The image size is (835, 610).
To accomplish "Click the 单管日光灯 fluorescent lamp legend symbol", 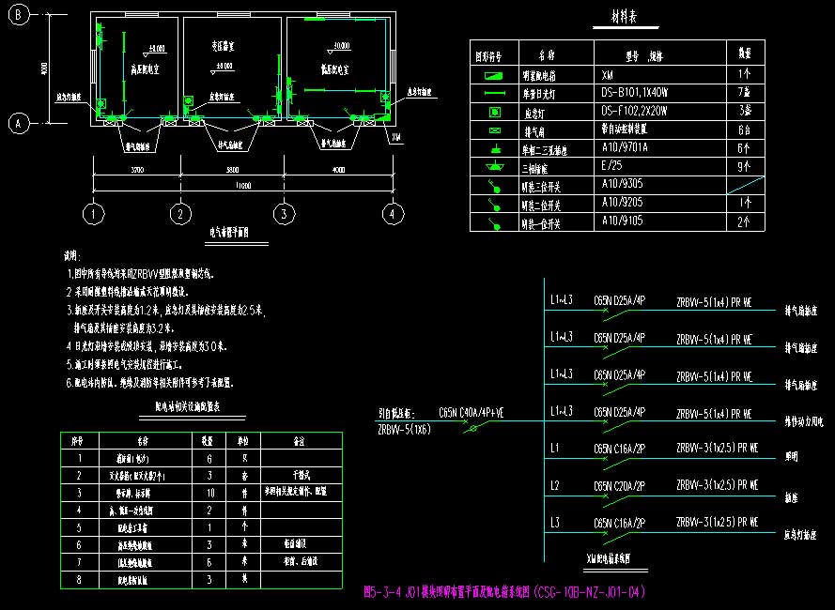I will 494,94.
